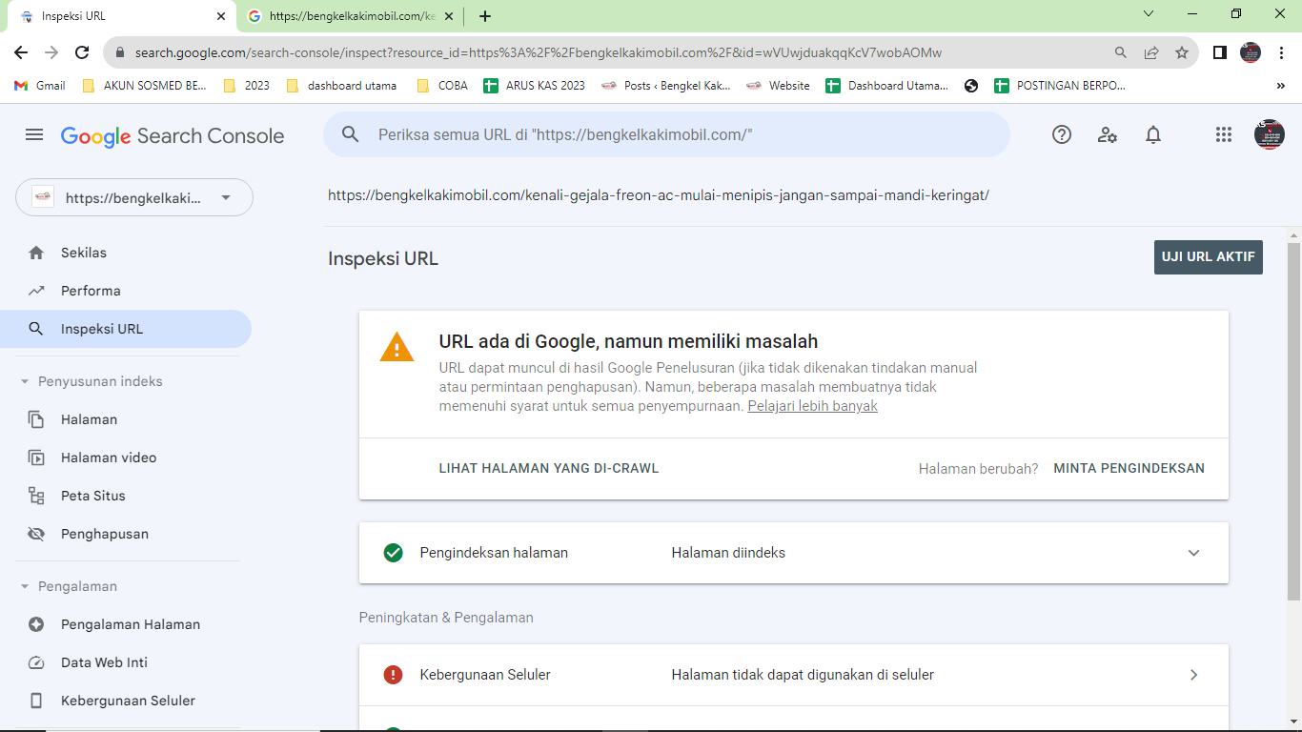Open the Halaman indexing report
The image size is (1302, 732).
pos(126,419)
